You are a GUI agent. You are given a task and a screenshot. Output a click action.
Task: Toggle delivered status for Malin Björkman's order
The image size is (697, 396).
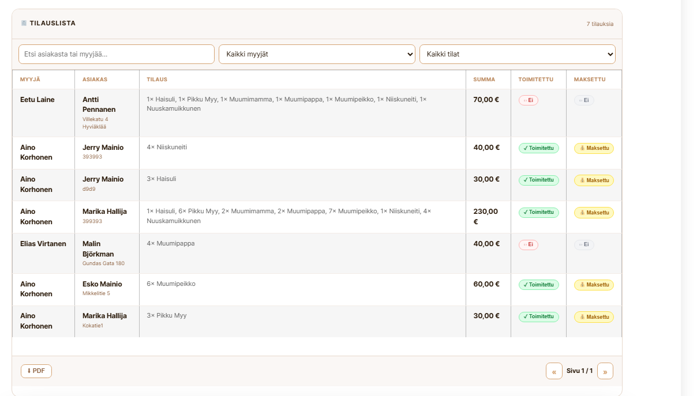[x=529, y=245]
